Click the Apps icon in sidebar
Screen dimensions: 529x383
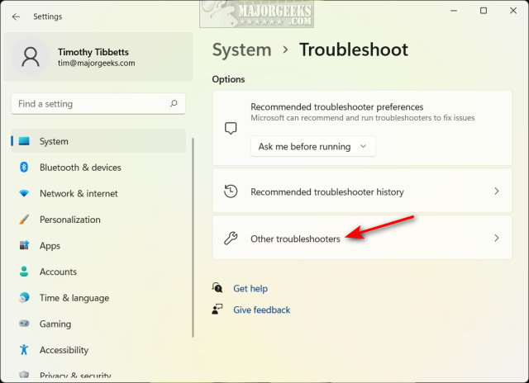pyautogui.click(x=24, y=245)
